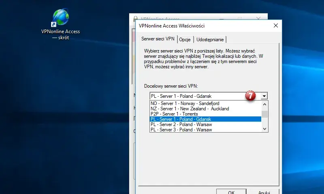This screenshot has width=324, height=194.
Task: Close the Właściwości dialog
Action: pyautogui.click(x=276, y=25)
